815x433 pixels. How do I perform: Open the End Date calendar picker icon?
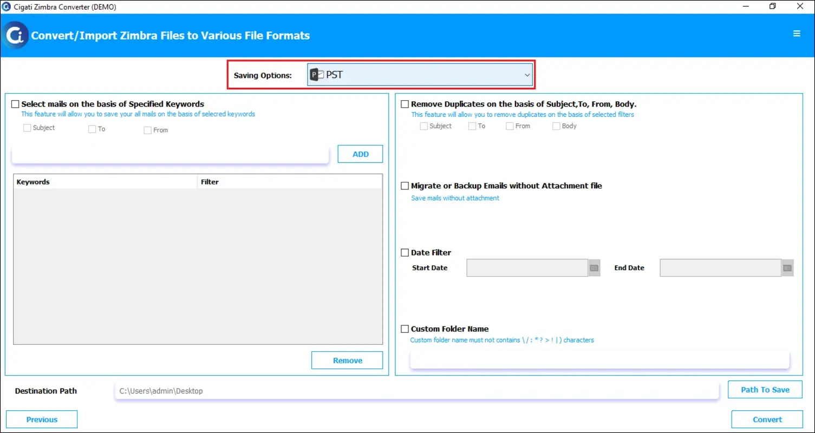coord(787,267)
